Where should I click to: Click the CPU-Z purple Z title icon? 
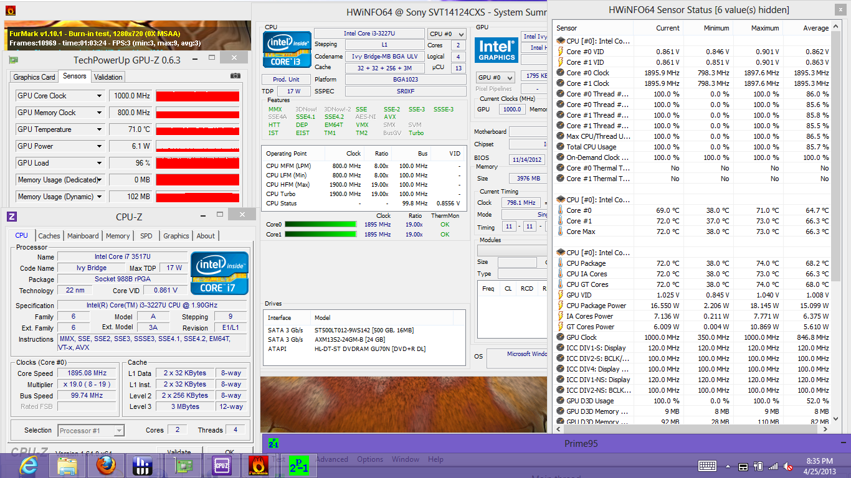(x=11, y=217)
